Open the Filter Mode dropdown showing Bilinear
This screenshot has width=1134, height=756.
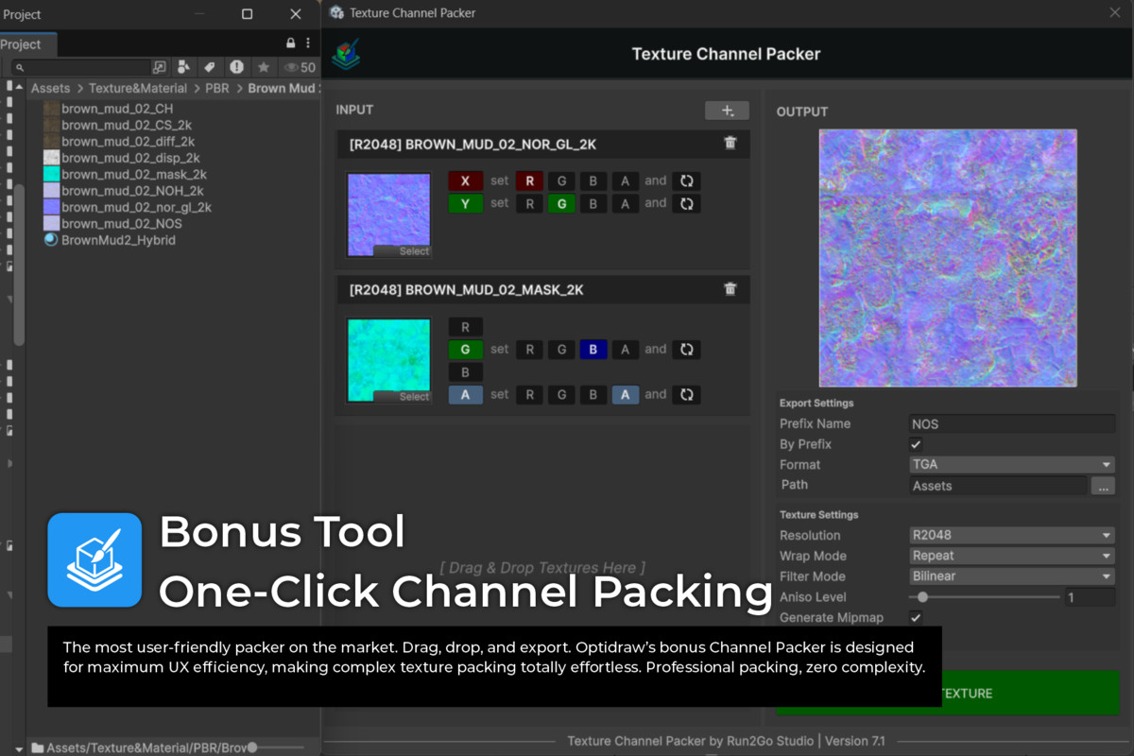(x=1012, y=576)
